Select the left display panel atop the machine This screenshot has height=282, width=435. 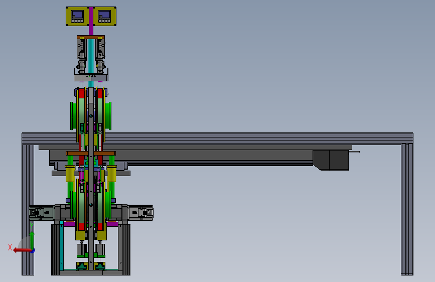(x=77, y=17)
